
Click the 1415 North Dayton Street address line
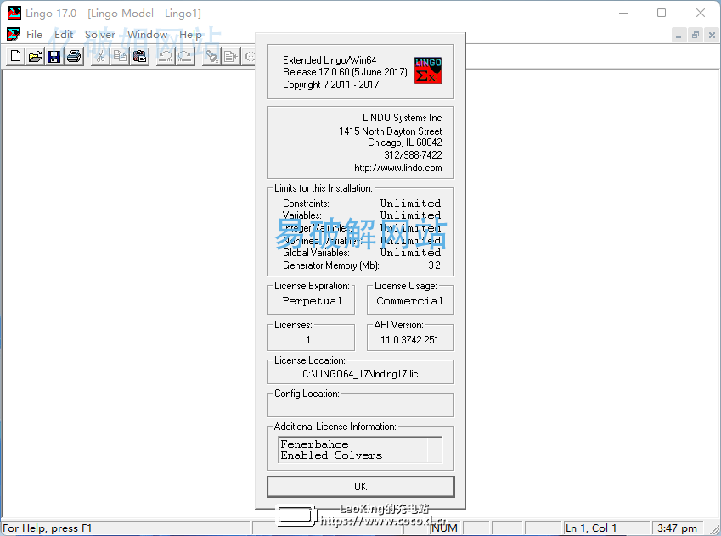pyautogui.click(x=390, y=131)
